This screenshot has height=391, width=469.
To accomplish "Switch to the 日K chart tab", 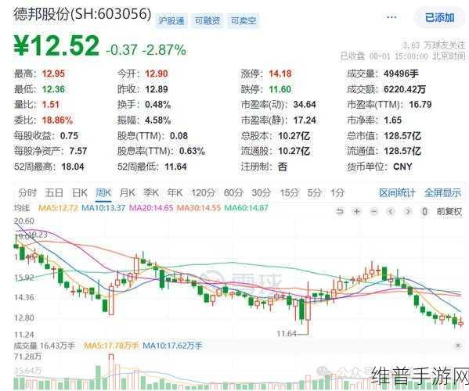I will point(80,192).
